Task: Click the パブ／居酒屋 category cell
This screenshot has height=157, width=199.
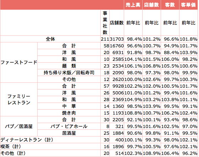Action: point(19,126)
